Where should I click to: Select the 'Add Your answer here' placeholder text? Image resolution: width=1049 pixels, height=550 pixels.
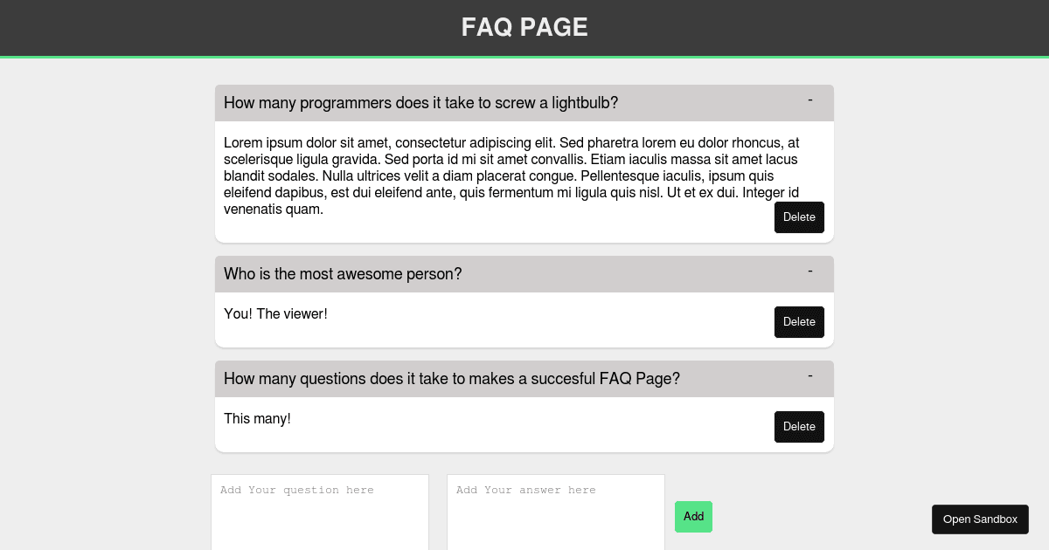tap(525, 491)
